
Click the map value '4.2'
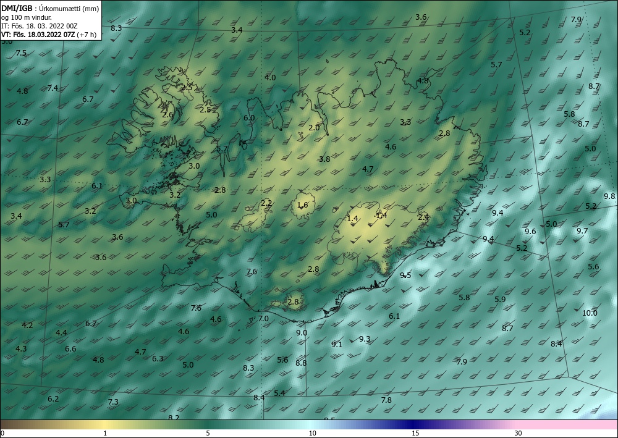[x=27, y=326]
